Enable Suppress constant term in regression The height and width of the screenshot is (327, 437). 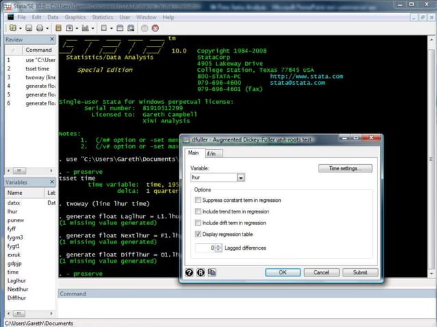tap(199, 200)
